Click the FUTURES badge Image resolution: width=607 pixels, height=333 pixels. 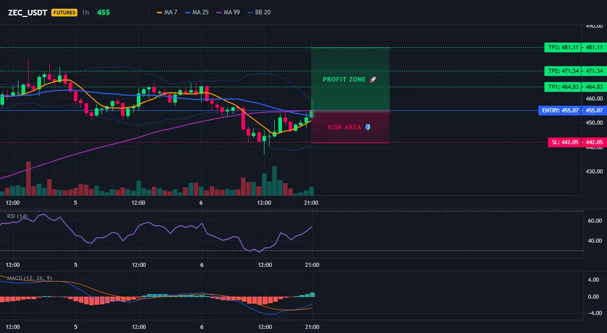point(64,12)
